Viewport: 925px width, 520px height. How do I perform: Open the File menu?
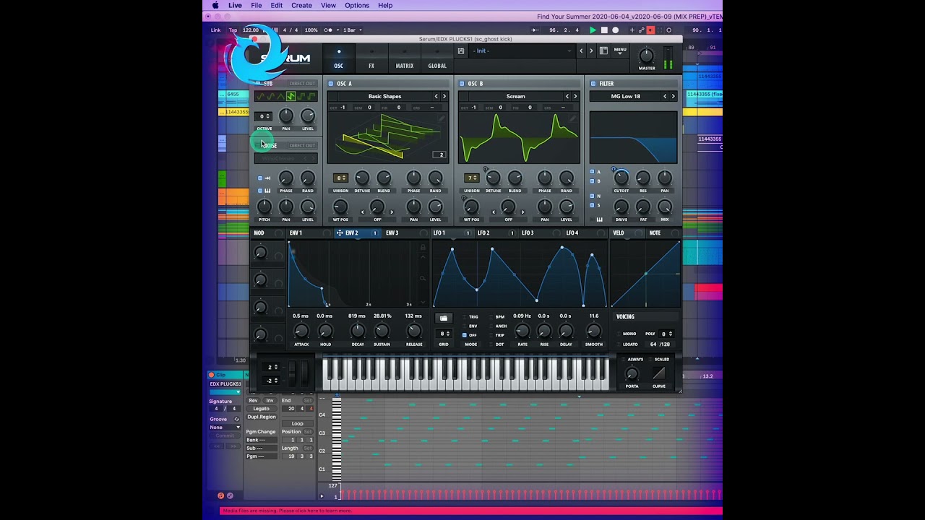point(257,5)
